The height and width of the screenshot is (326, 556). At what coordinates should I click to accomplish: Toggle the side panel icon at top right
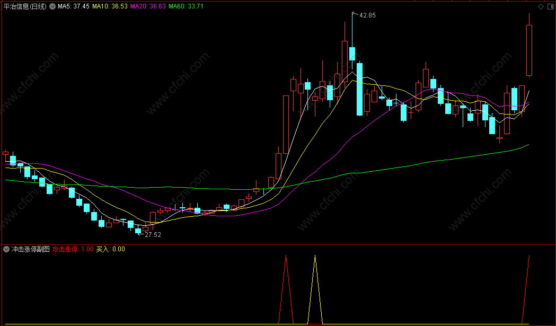coord(551,6)
